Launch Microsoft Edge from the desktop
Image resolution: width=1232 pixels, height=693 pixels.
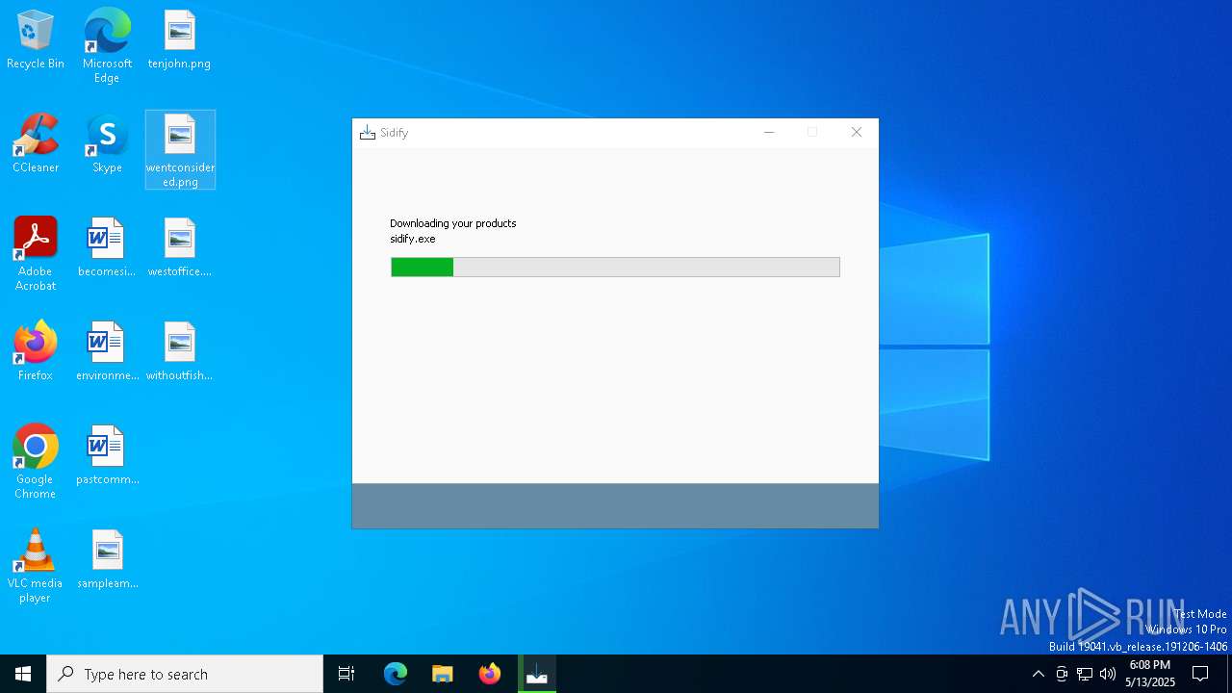click(x=107, y=46)
